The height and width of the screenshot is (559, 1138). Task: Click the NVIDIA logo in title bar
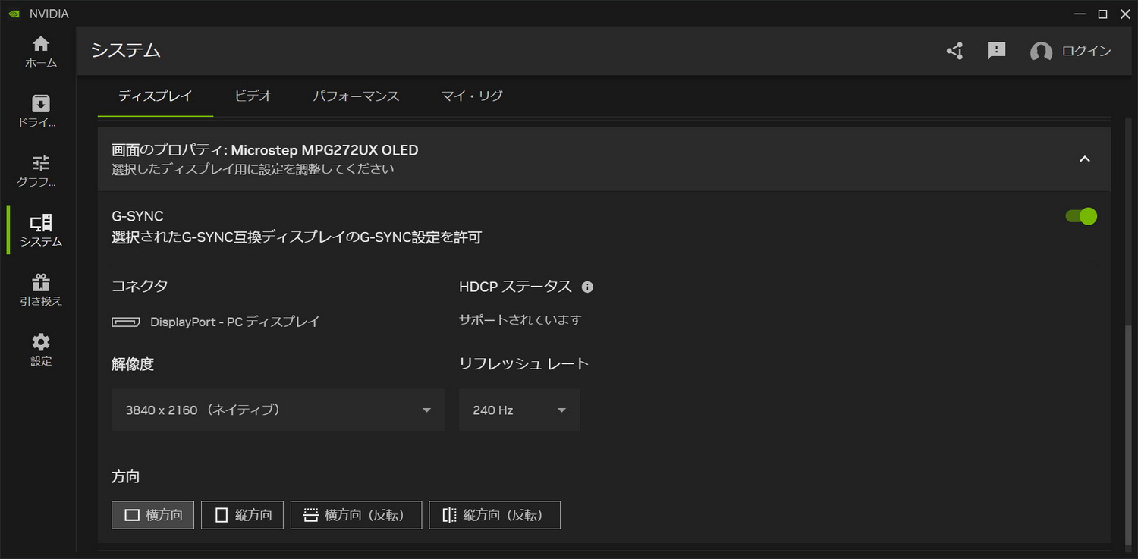[x=14, y=14]
